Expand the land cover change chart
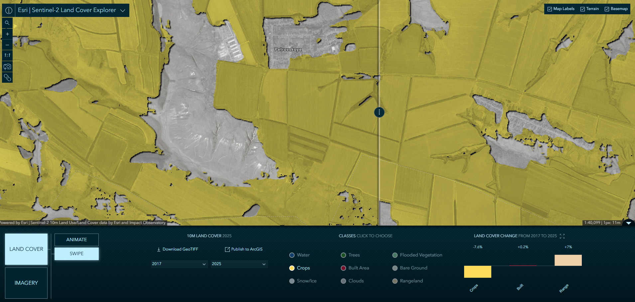Viewport: 635px width, 302px height. tap(562, 236)
